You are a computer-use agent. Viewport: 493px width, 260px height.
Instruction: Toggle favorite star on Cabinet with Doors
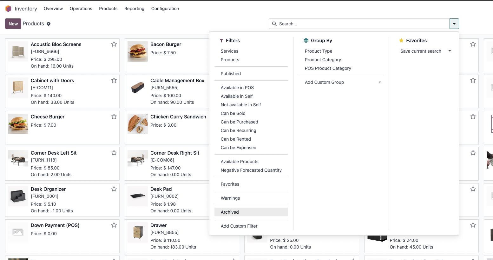pyautogui.click(x=114, y=80)
